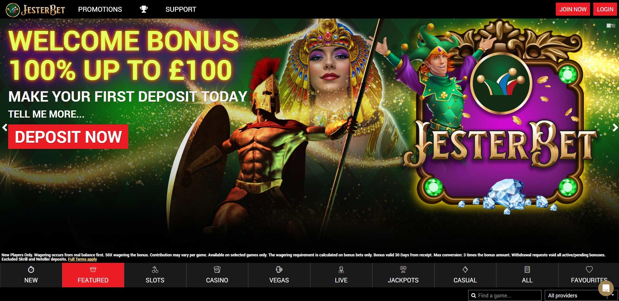Open the trophy tournaments icon
The image size is (619, 301).
coord(144,9)
